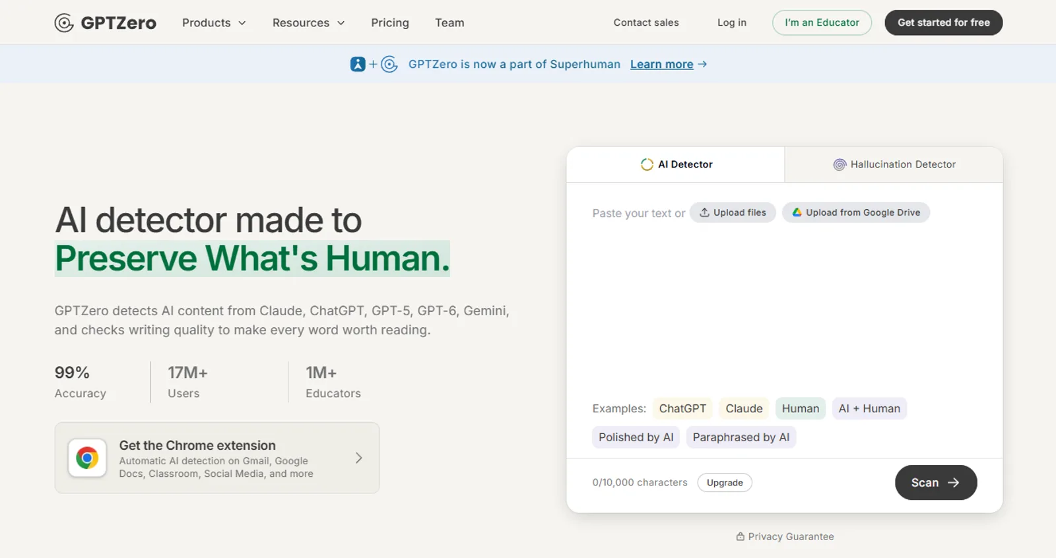
Task: Click the 0/10,000 characters counter
Action: [x=640, y=483]
